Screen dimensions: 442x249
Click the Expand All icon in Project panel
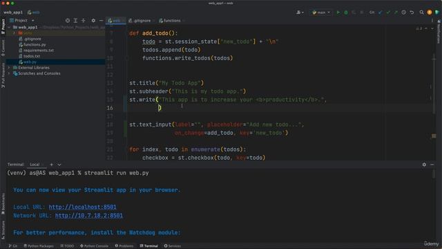coord(75,21)
